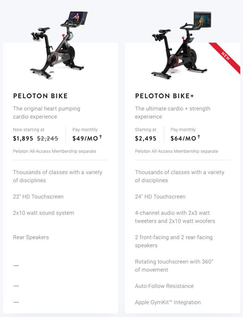The image size is (243, 317).
Task: Click the $2,495 Bike+ price
Action: (x=146, y=138)
